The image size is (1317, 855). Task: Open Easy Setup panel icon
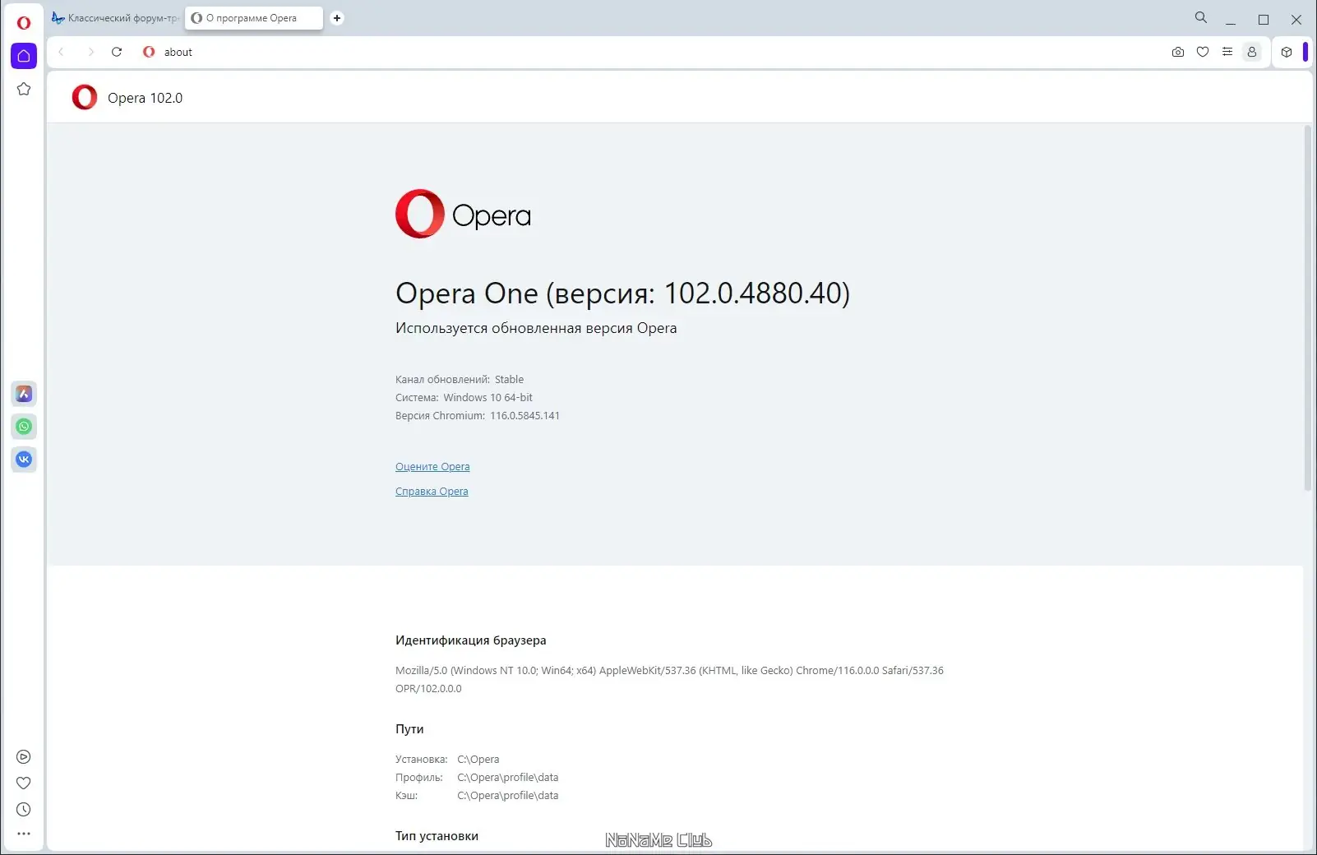click(x=1227, y=52)
